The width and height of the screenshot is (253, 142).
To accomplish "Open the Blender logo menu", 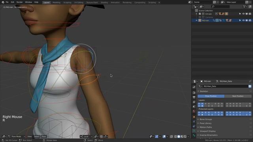I will (x=3, y=2).
